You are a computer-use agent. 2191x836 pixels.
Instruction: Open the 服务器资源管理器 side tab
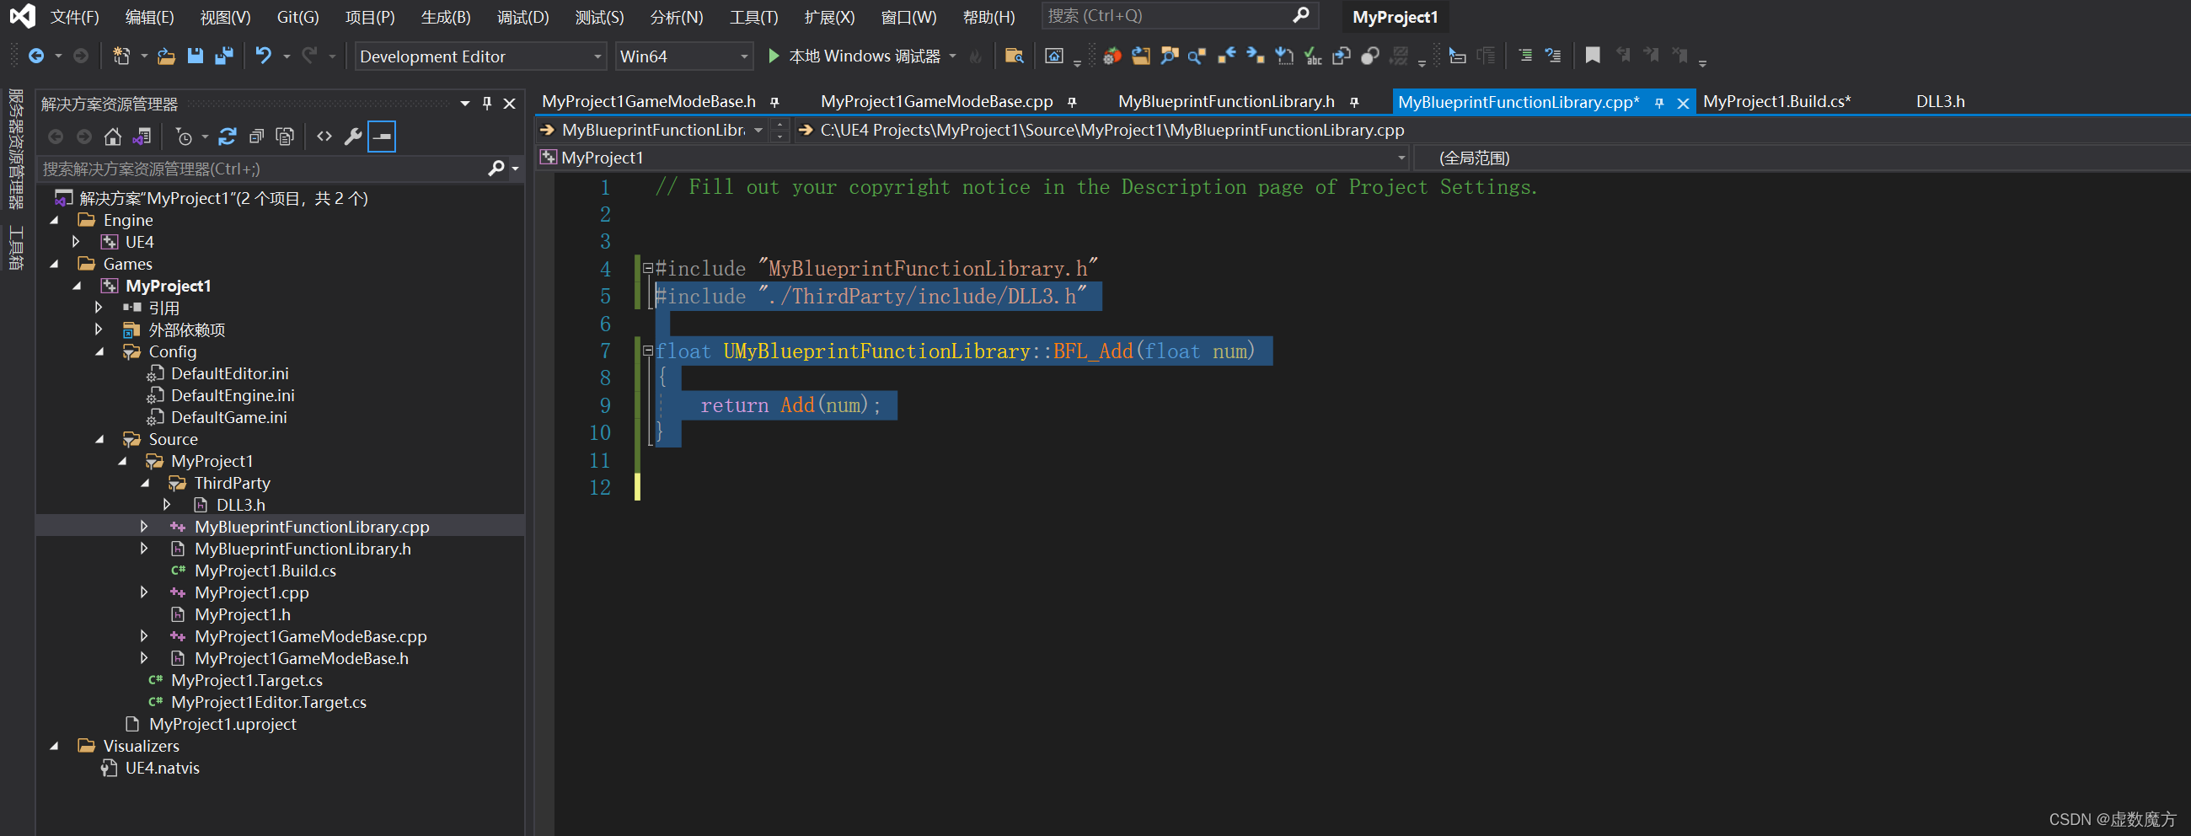tap(16, 149)
